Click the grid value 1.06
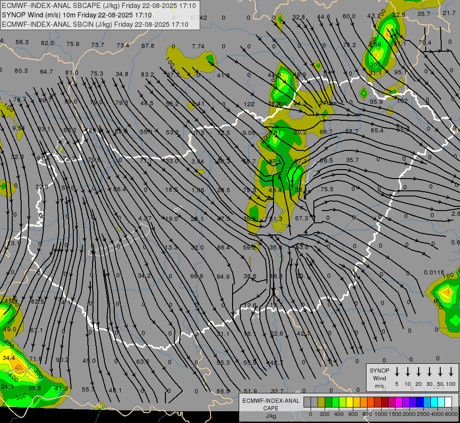460x423 pixels. pos(198,190)
